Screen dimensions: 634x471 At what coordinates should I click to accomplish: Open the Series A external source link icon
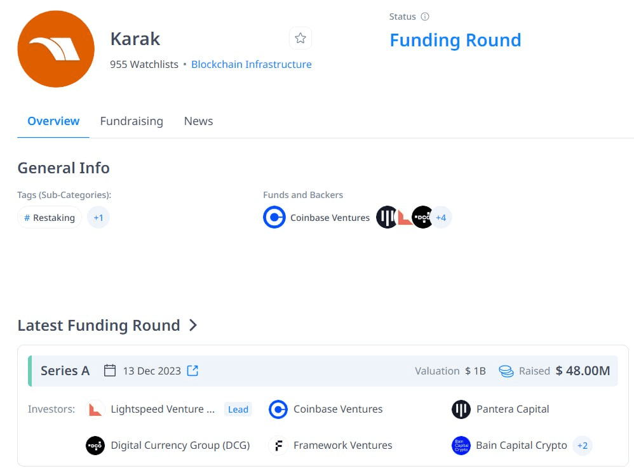tap(193, 371)
